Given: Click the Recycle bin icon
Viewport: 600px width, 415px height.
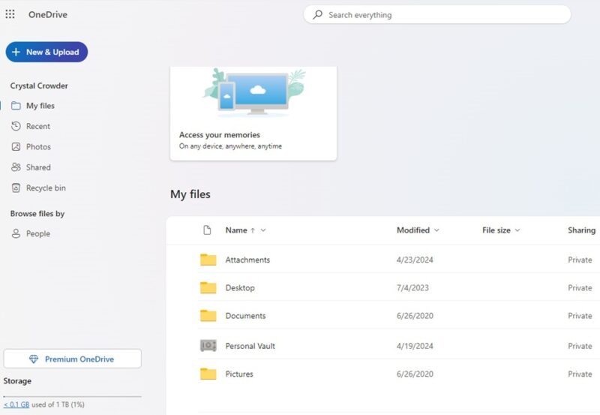Looking at the screenshot, I should [x=16, y=188].
